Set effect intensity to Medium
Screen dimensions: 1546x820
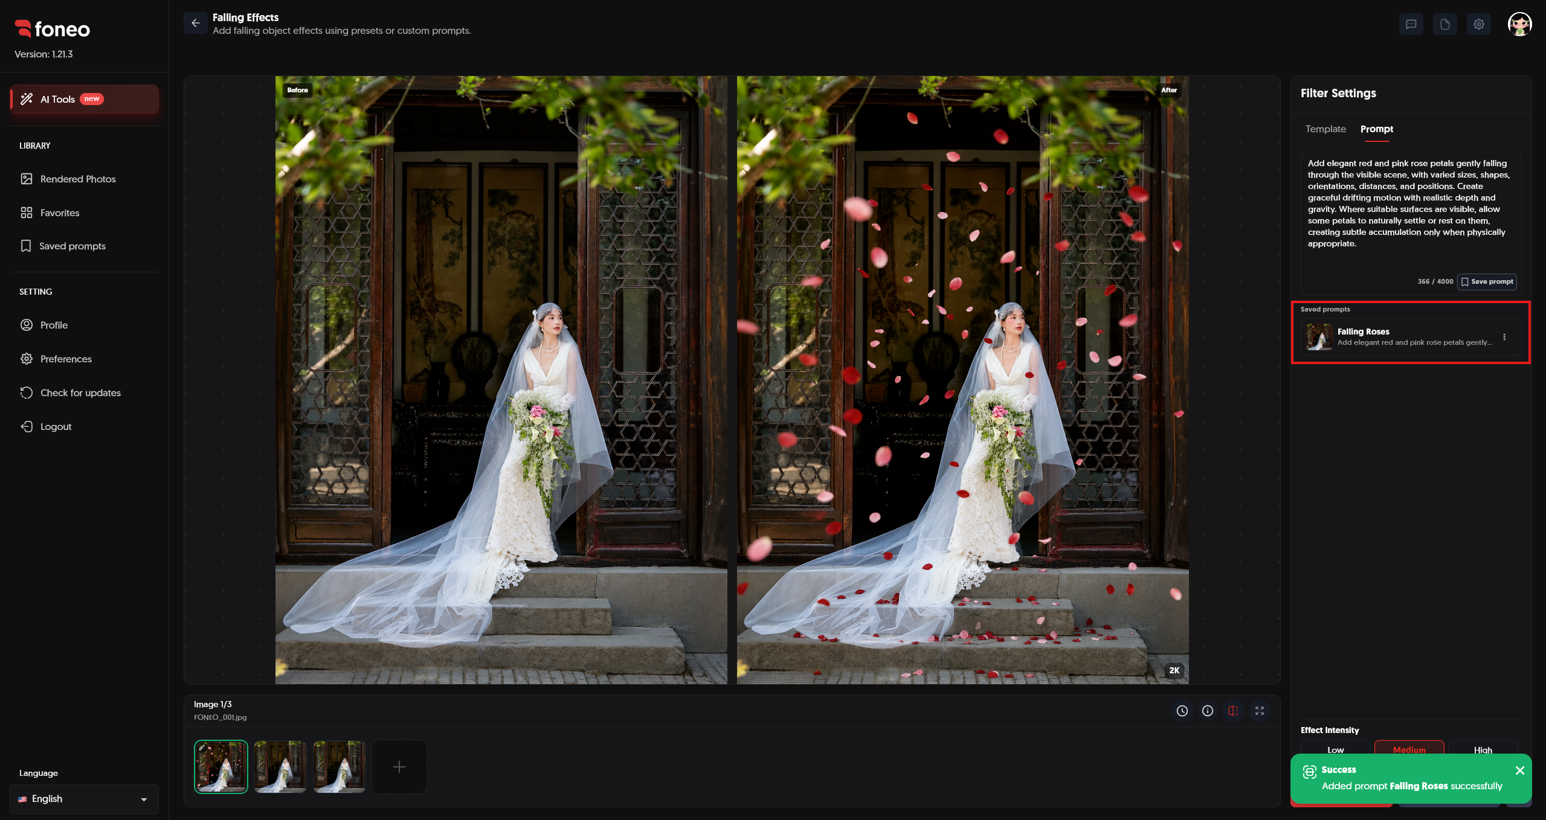(1409, 749)
